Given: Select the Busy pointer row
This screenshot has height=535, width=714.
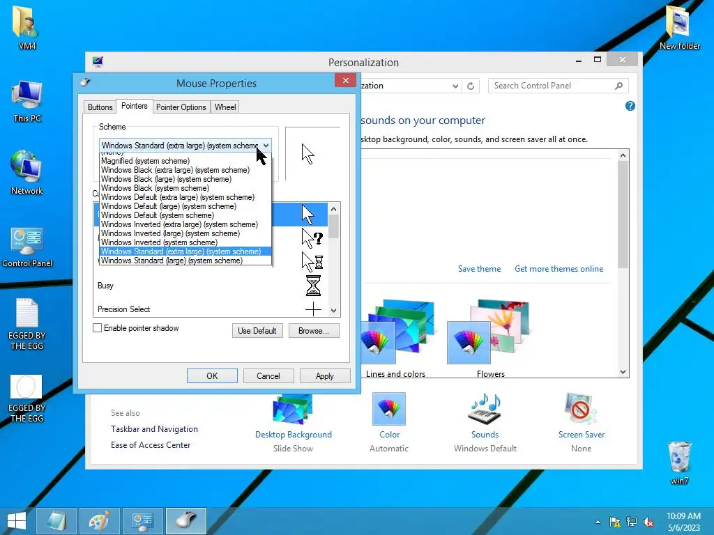Looking at the screenshot, I should pyautogui.click(x=211, y=286).
